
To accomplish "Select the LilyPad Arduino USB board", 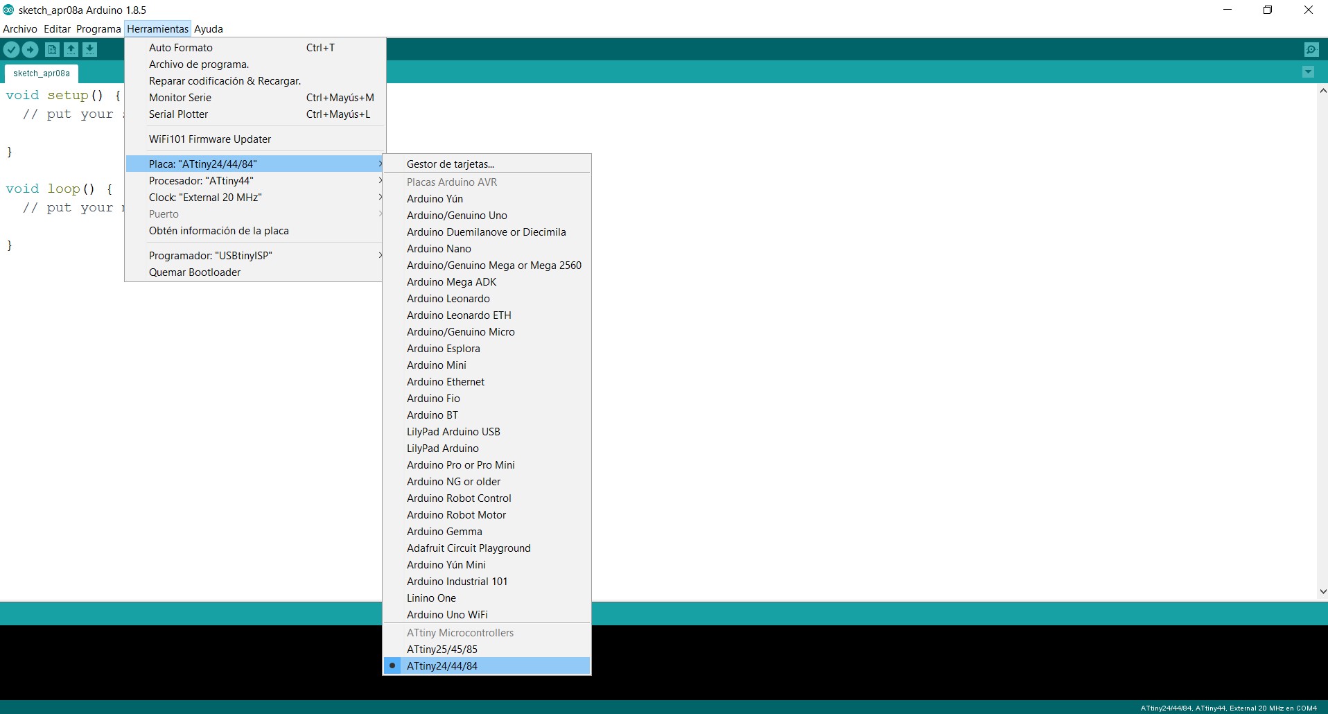I will tap(487, 432).
